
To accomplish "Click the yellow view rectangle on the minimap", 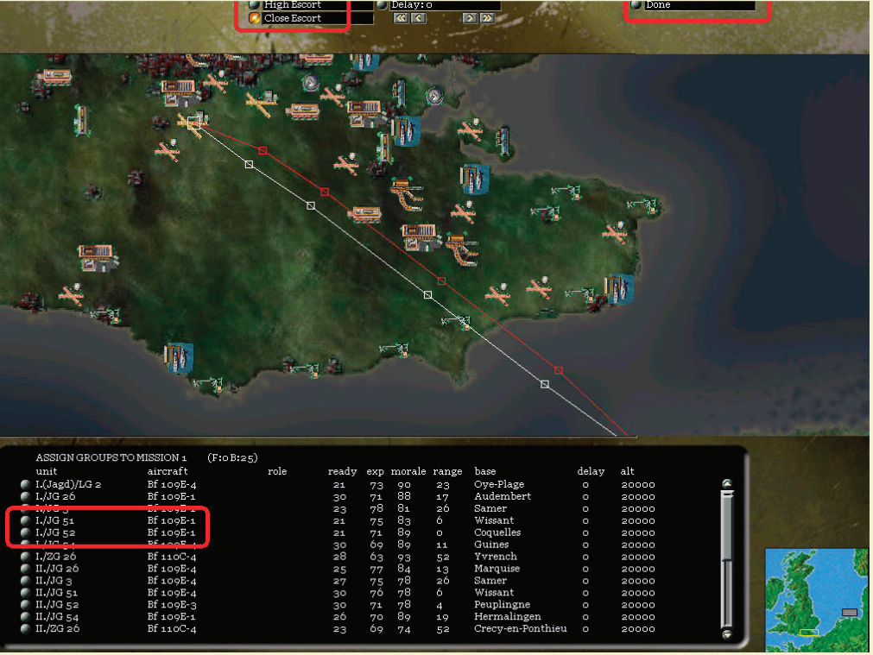I will pyautogui.click(x=808, y=633).
